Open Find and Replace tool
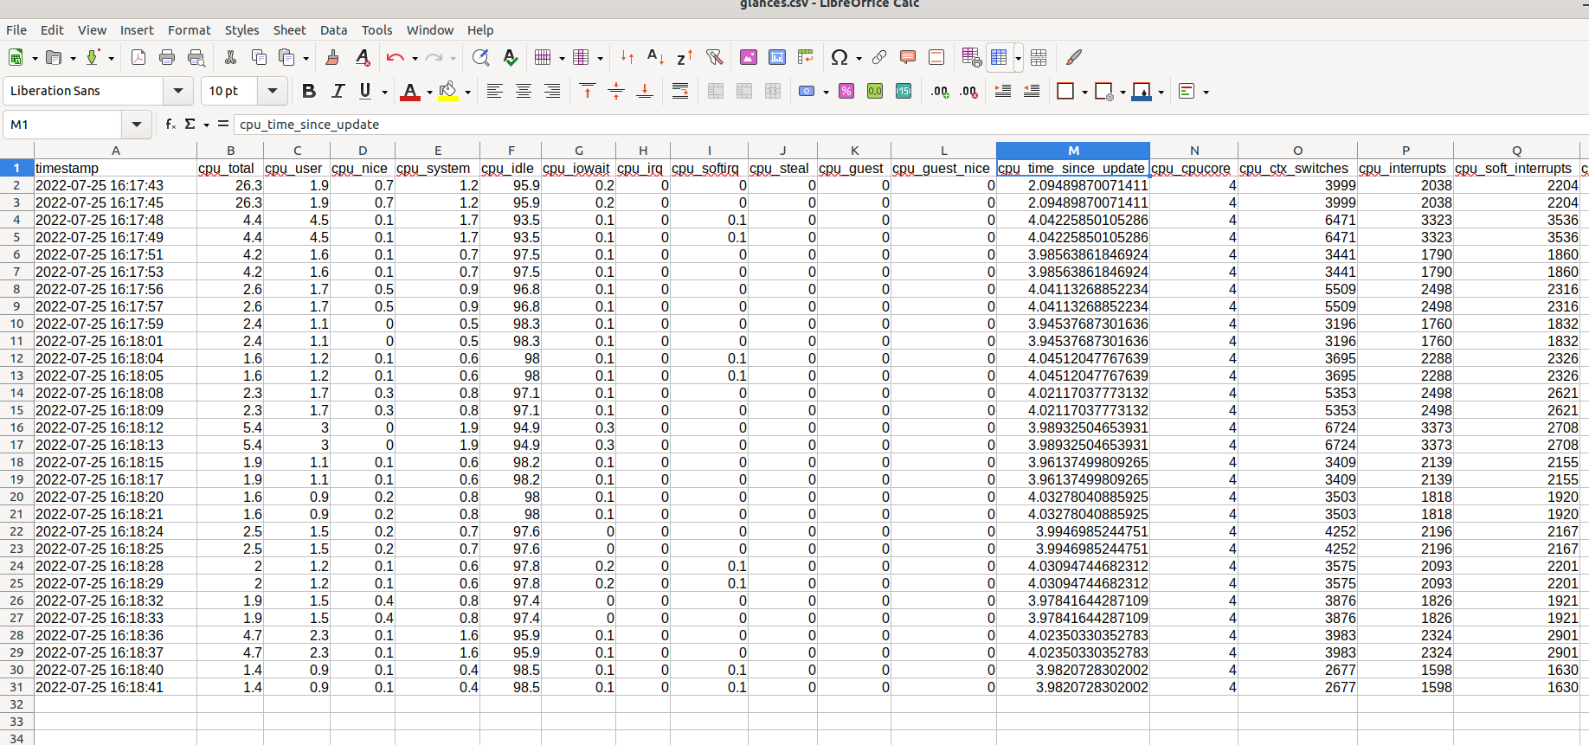The width and height of the screenshot is (1589, 745). pyautogui.click(x=480, y=58)
